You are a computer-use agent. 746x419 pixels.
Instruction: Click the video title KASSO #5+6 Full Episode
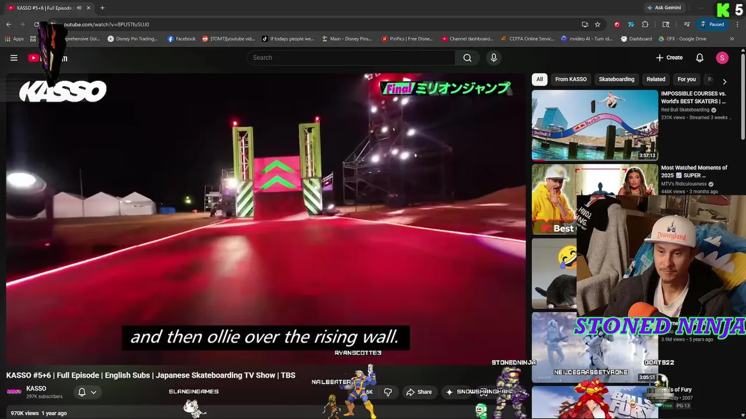pos(151,375)
